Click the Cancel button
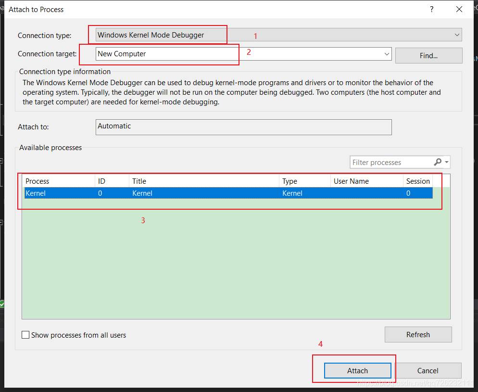The width and height of the screenshot is (478, 392). click(x=428, y=371)
